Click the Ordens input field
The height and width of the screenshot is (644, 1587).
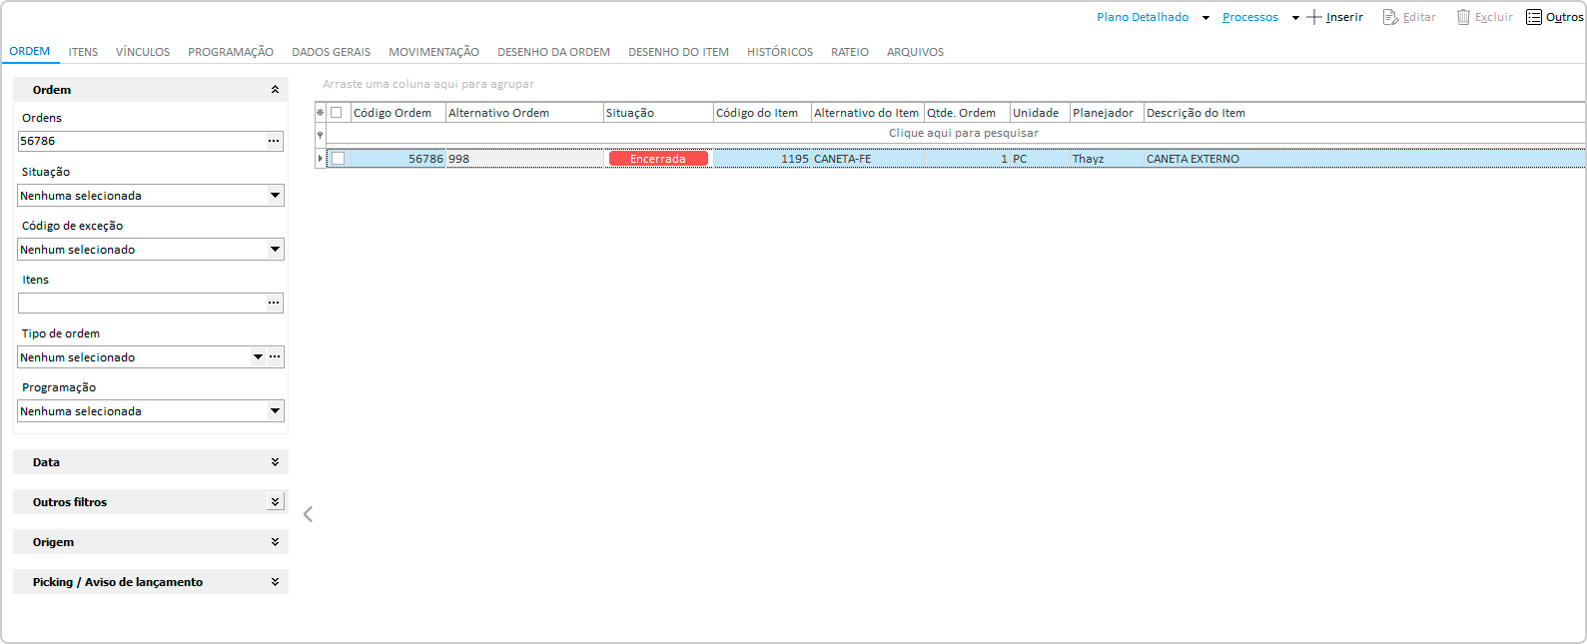click(140, 142)
